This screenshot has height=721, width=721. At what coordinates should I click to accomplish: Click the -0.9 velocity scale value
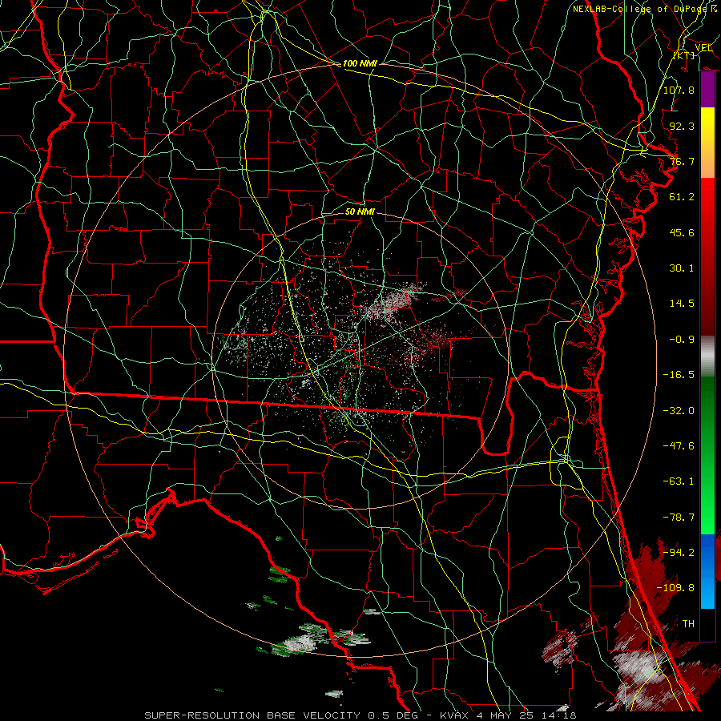682,340
